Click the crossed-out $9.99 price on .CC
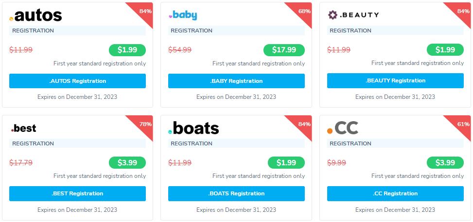 pyautogui.click(x=336, y=163)
